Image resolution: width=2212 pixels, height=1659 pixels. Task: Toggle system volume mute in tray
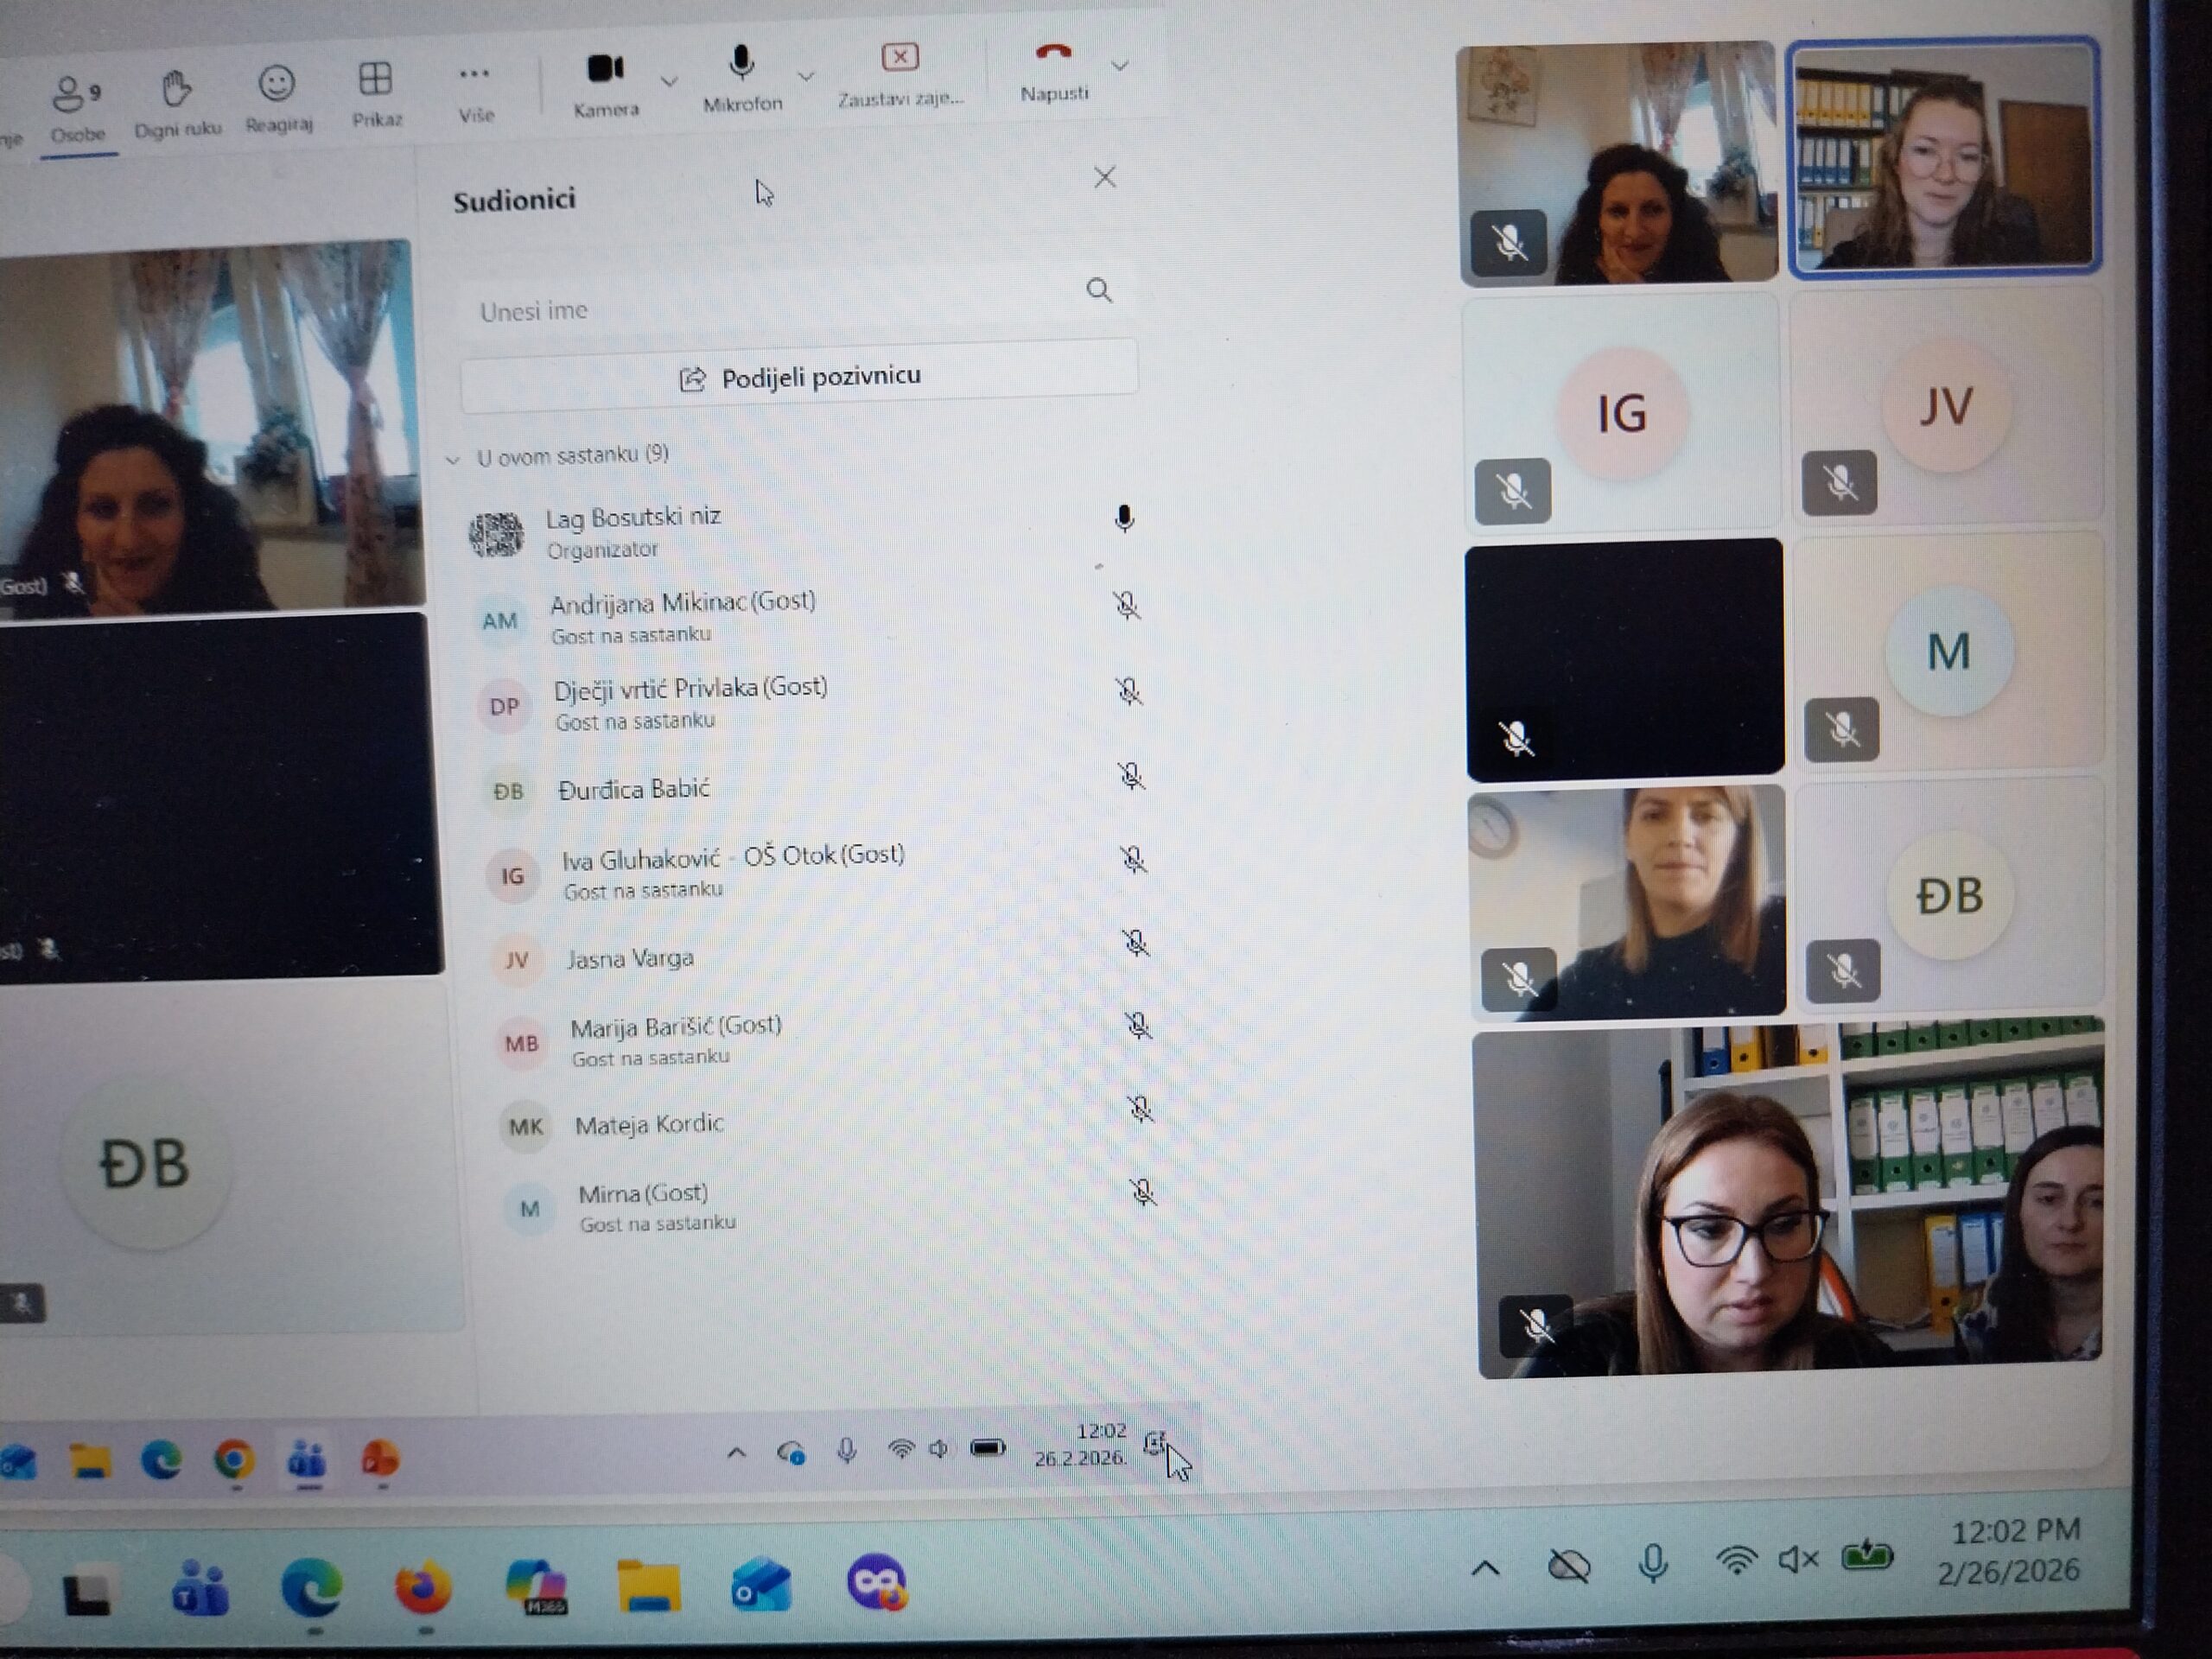click(1797, 1560)
